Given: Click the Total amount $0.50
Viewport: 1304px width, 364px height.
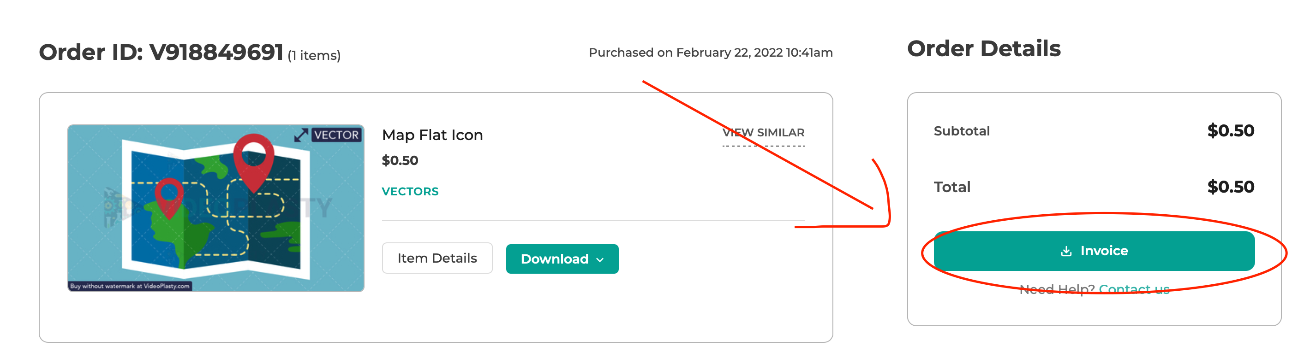Looking at the screenshot, I should click(x=1231, y=187).
